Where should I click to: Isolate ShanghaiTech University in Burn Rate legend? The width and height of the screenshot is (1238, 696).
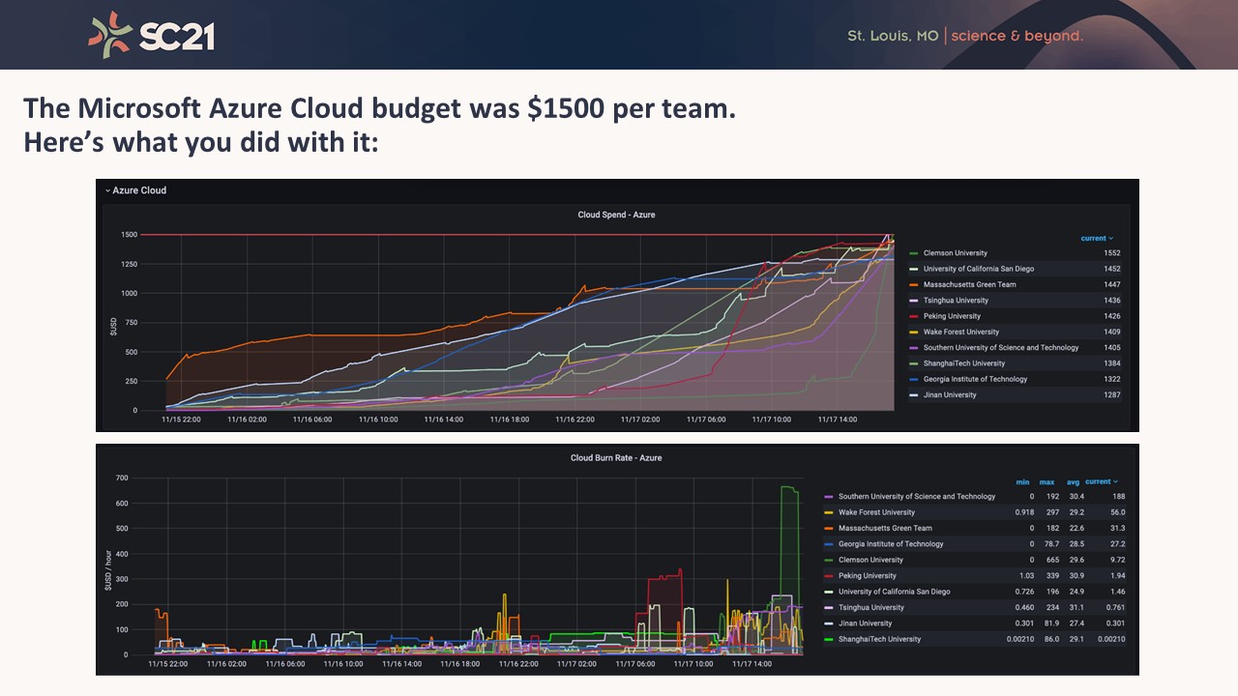tap(879, 639)
